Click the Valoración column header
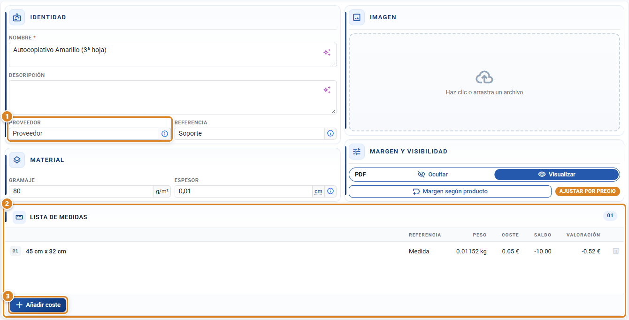 pyautogui.click(x=583, y=235)
